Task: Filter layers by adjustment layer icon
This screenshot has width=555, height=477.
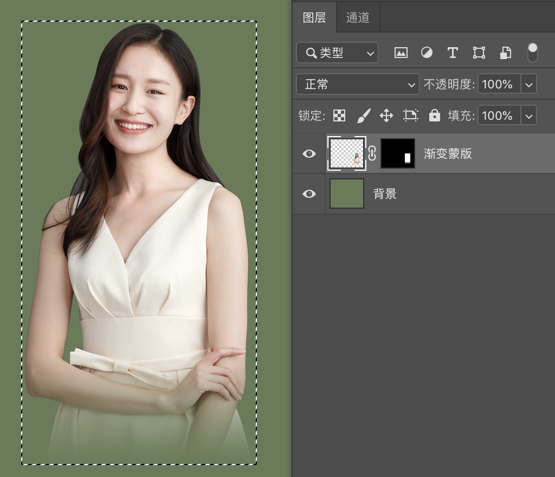Action: coord(427,53)
